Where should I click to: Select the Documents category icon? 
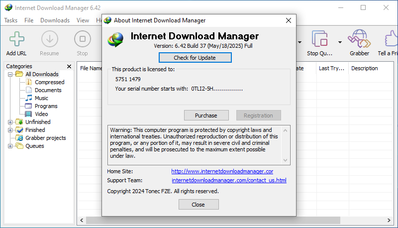point(29,90)
